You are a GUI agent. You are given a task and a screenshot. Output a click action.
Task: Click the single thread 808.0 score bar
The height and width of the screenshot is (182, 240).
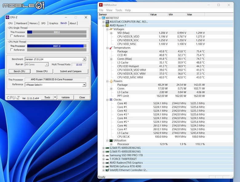point(57,32)
